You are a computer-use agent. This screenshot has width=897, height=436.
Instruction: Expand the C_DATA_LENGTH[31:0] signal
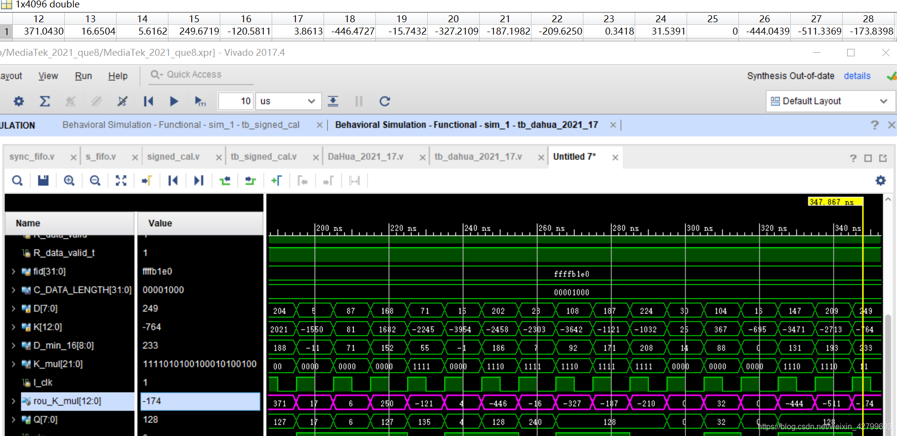pos(13,290)
